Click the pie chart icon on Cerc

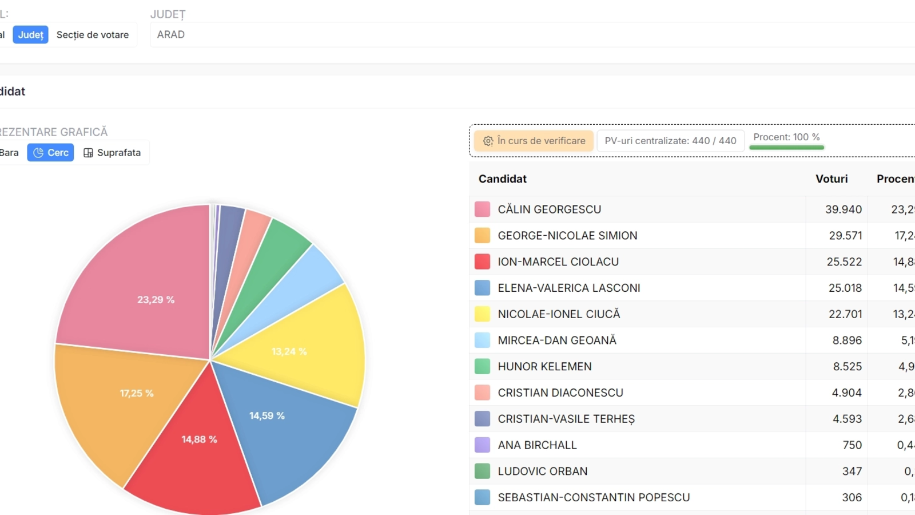[x=38, y=153]
